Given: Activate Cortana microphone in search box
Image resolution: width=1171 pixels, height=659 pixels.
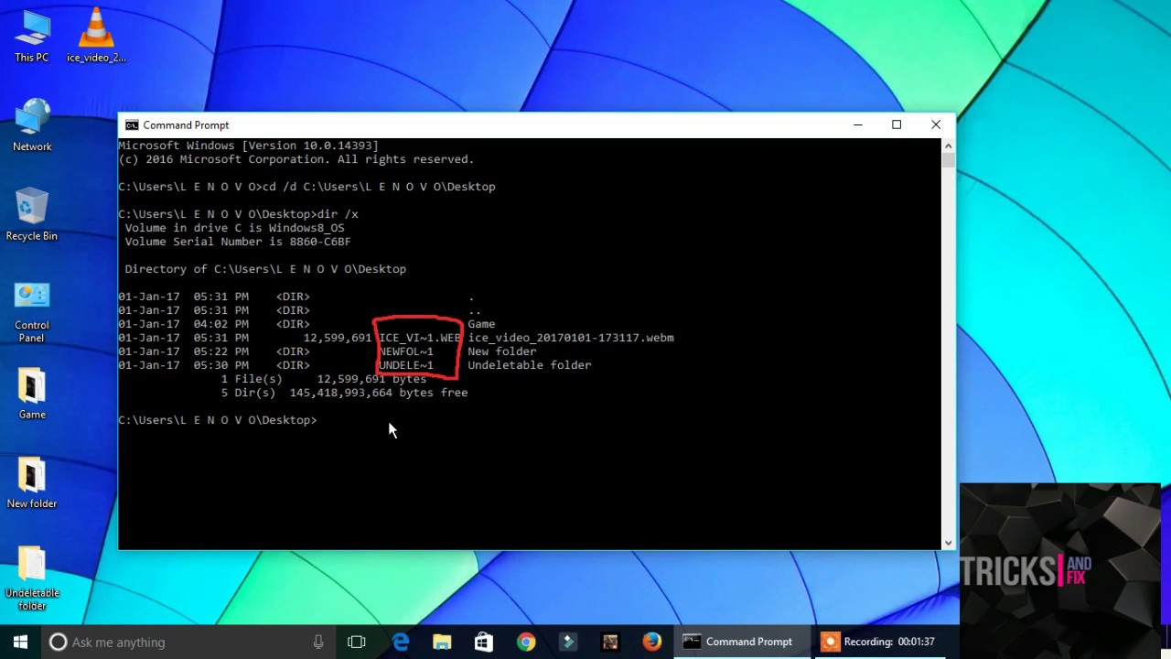Looking at the screenshot, I should click(318, 642).
